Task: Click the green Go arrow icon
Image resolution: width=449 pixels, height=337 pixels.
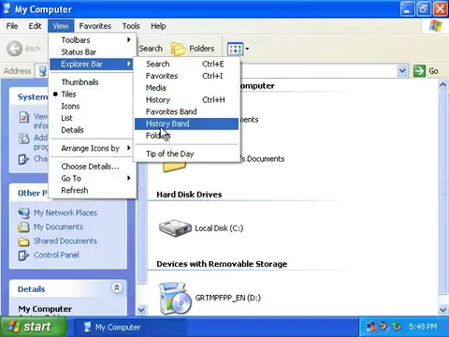Action: point(419,71)
